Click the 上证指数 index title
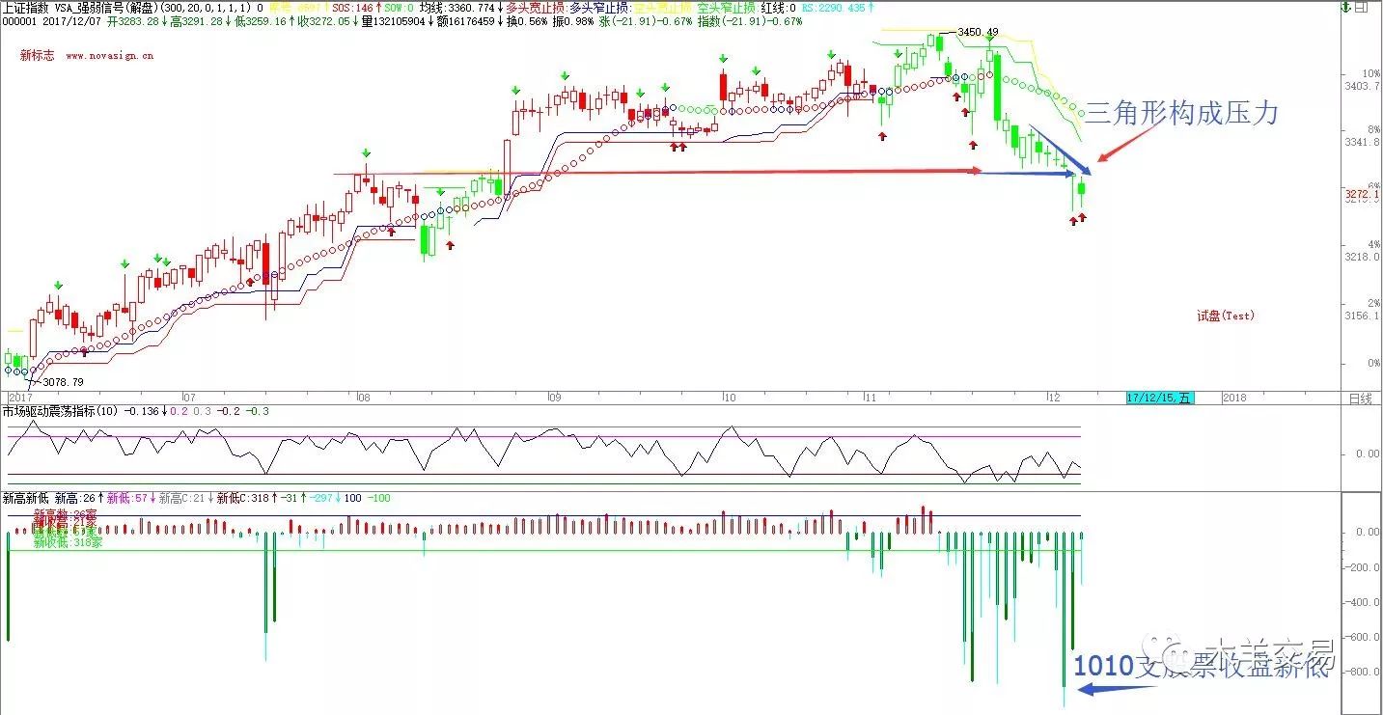Viewport: 1383px width, 715px height. coord(23,7)
